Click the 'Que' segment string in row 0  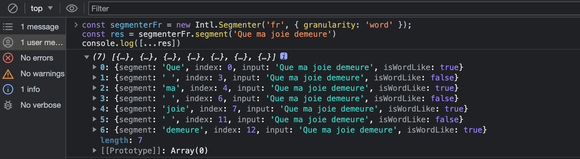coord(173,67)
